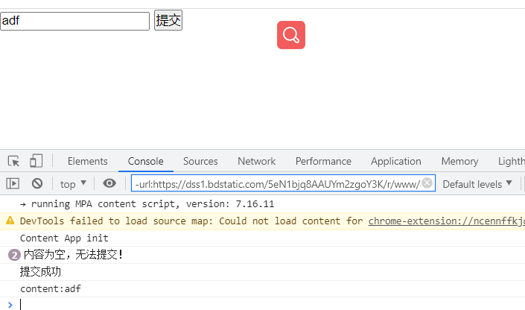Open the top context dropdown
The image size is (525, 310).
point(73,183)
